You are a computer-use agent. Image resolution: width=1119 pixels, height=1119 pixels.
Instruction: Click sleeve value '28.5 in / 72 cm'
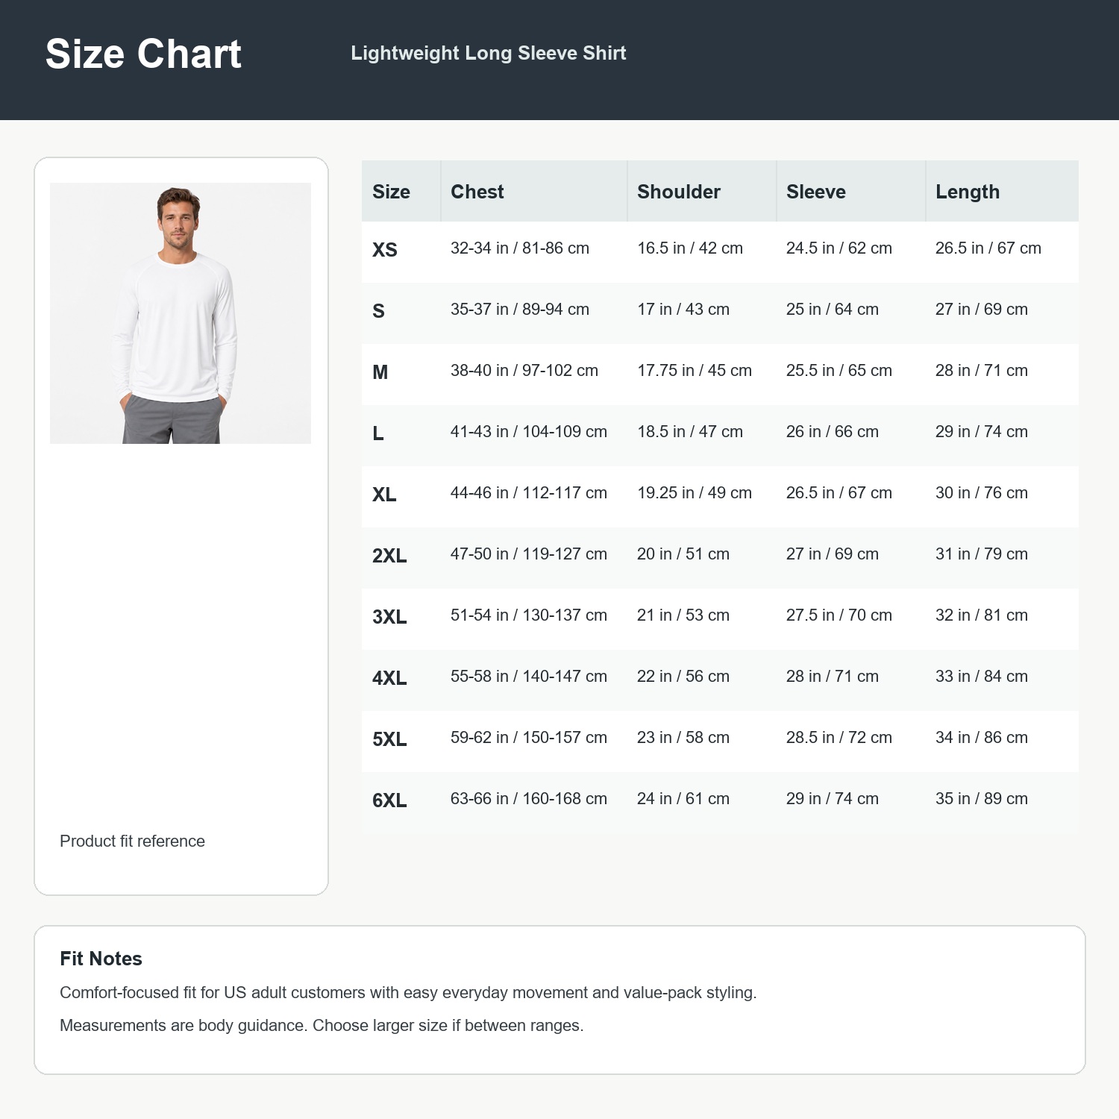[x=839, y=738]
